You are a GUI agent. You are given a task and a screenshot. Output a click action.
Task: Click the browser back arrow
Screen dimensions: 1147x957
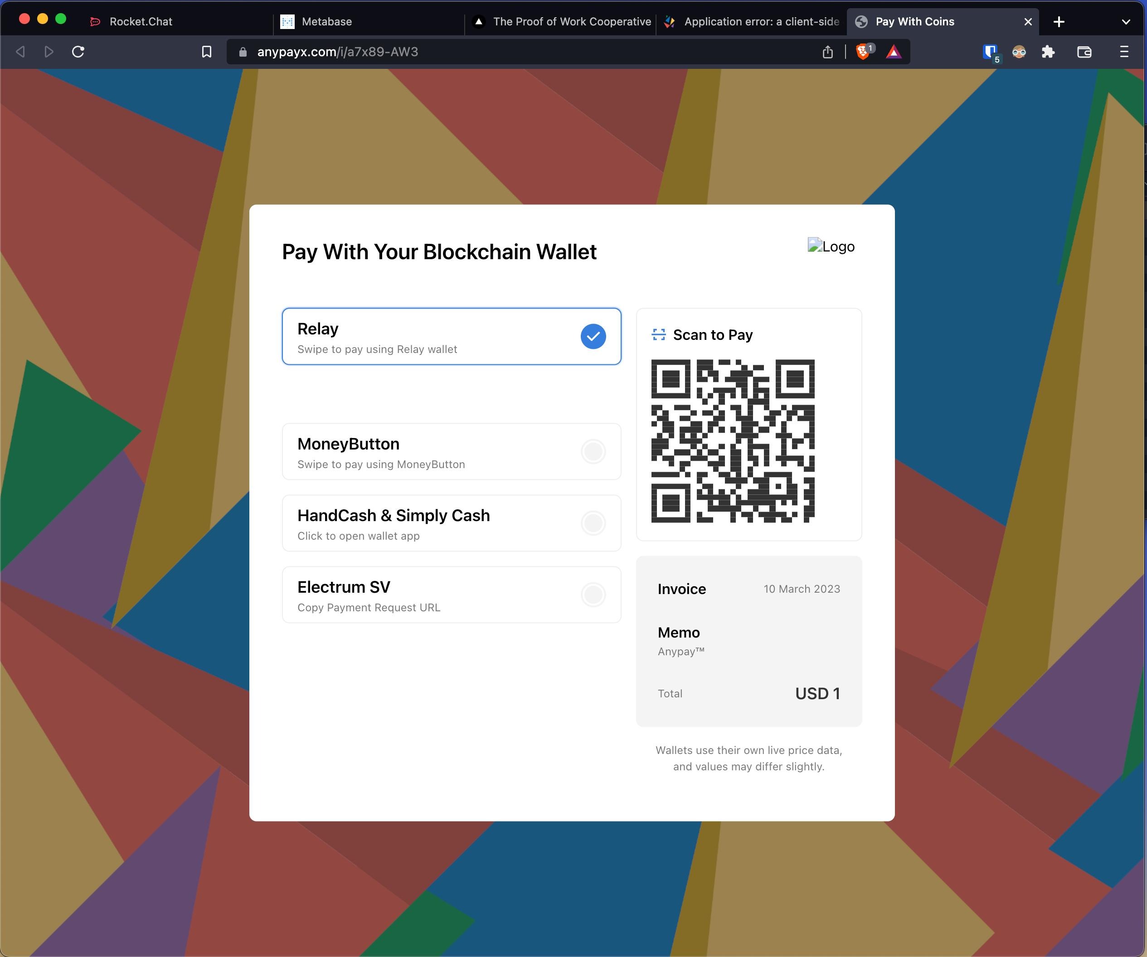click(x=21, y=52)
